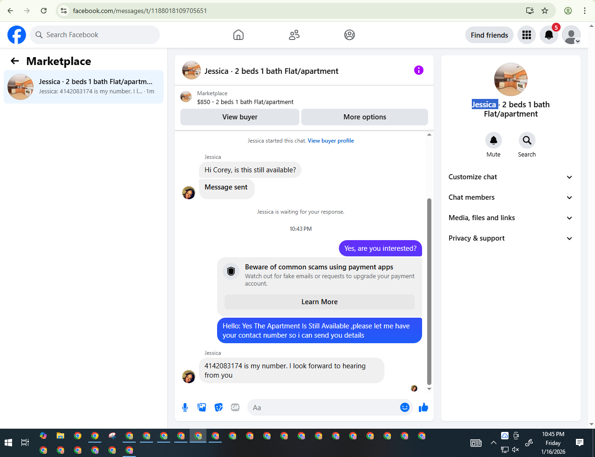This screenshot has width=595, height=457.
Task: Open the emoji picker smiley icon
Action: click(x=405, y=407)
